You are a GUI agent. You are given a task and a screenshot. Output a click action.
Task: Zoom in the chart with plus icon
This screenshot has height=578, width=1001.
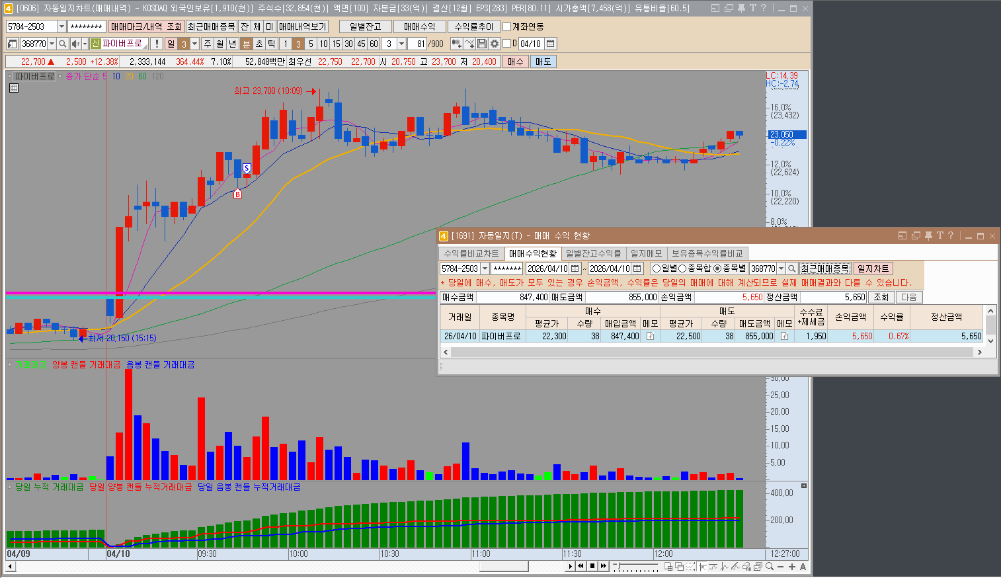(792, 567)
